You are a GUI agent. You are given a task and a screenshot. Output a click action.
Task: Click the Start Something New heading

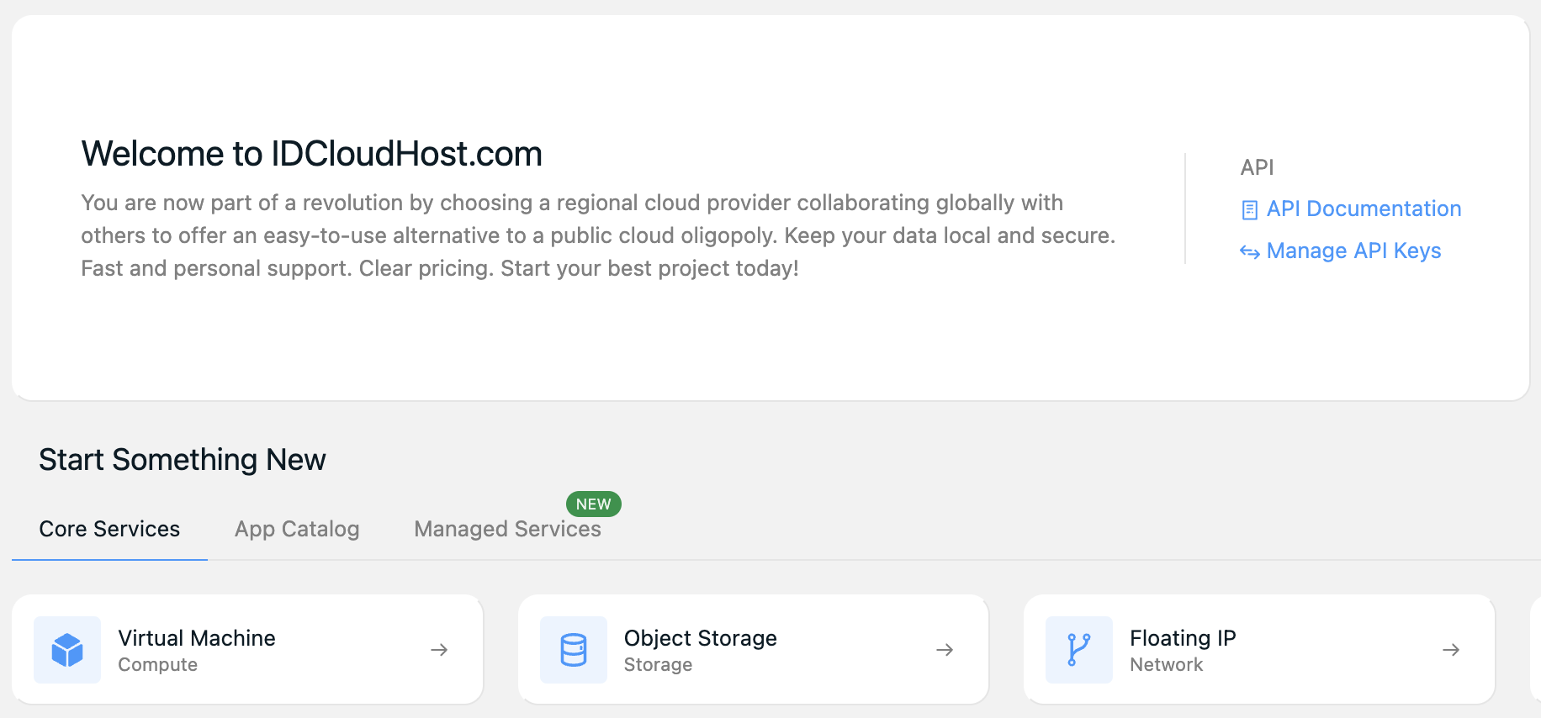(183, 460)
